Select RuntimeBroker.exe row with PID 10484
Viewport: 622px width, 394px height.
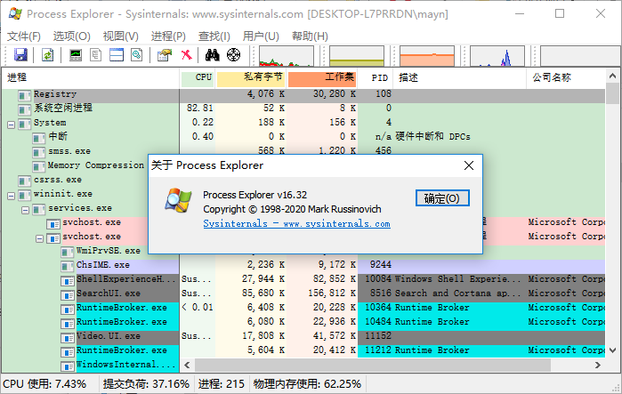(303, 322)
